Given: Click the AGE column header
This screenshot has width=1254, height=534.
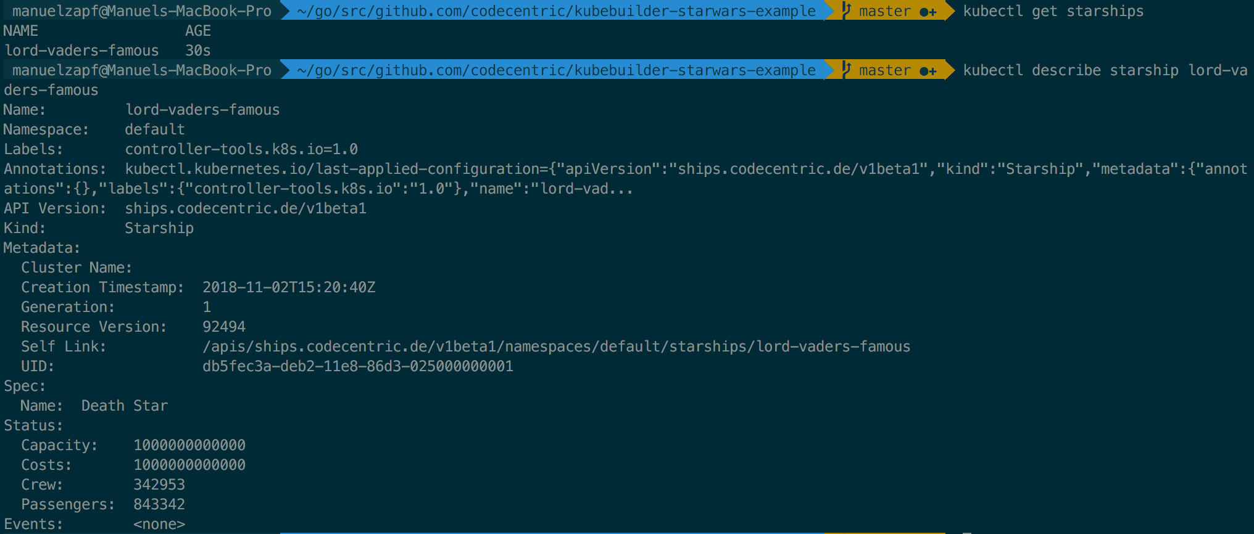Looking at the screenshot, I should [198, 31].
